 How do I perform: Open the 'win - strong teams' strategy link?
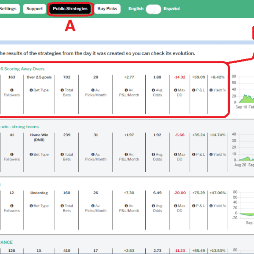click(x=19, y=127)
